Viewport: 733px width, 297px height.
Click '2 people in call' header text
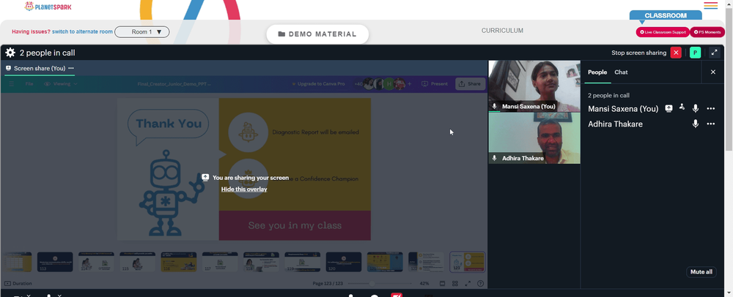click(47, 53)
